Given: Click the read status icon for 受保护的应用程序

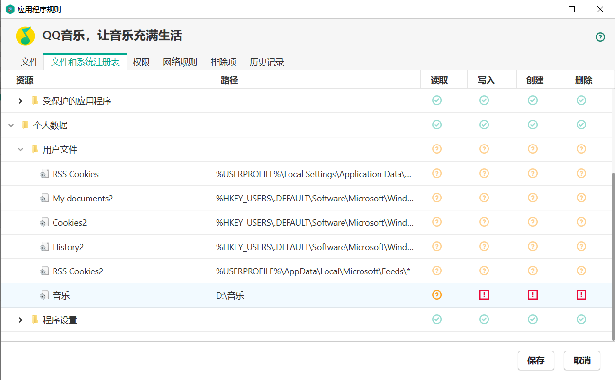Looking at the screenshot, I should (x=437, y=100).
